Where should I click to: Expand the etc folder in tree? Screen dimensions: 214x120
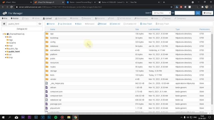6,37
